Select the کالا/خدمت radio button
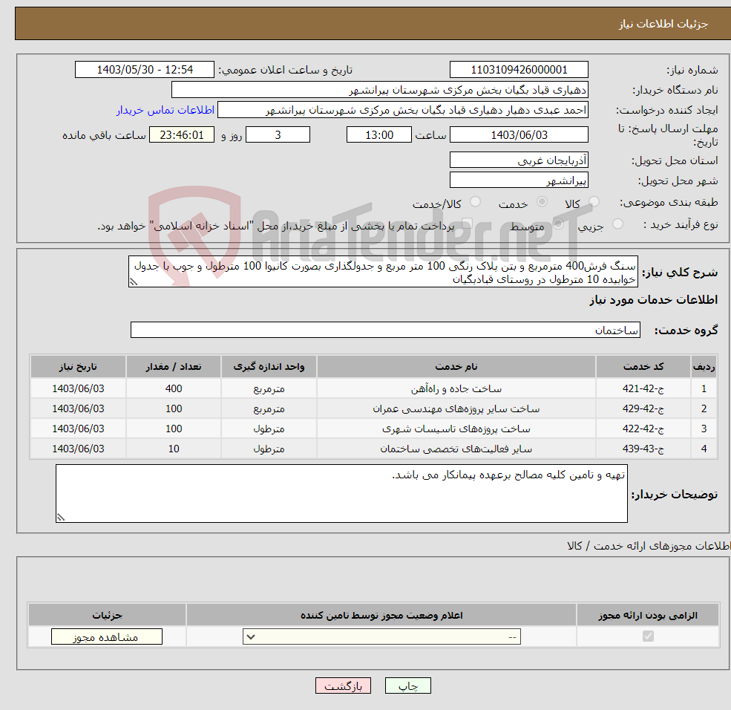Viewport: 731px width, 710px height. click(475, 201)
